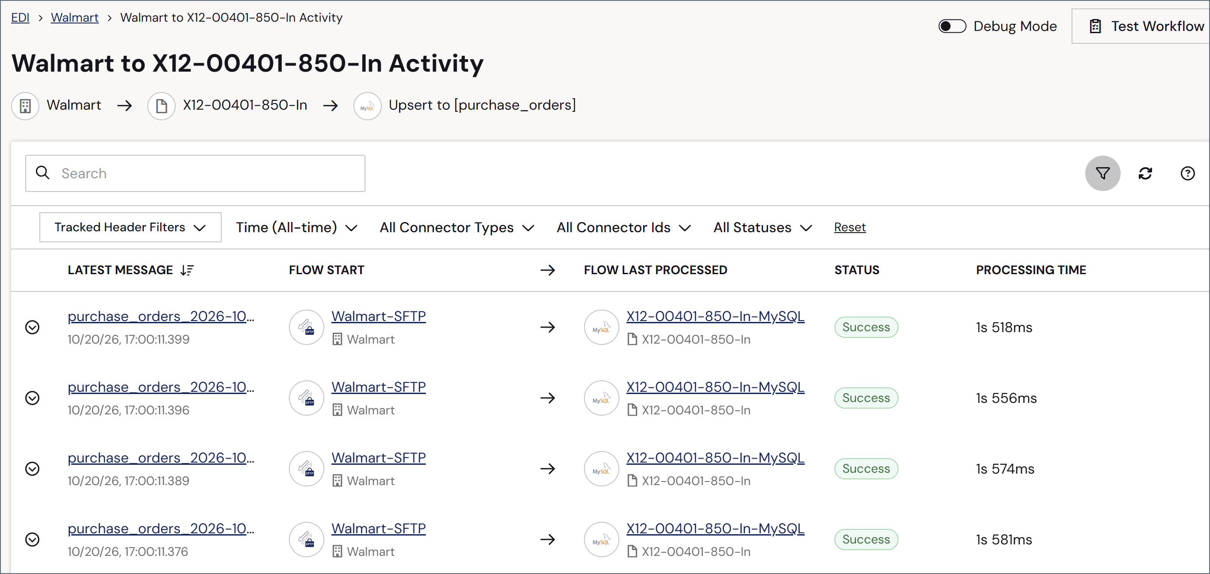Expand the row dated 17:00:11.399
The width and height of the screenshot is (1210, 574).
[32, 327]
